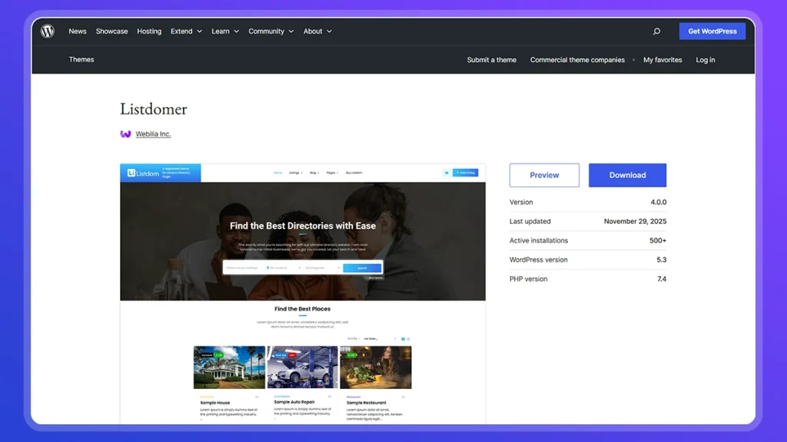Toggle bookmark on the Sample Restaurant listing
Screen dimensions: 787x442
[404, 396]
